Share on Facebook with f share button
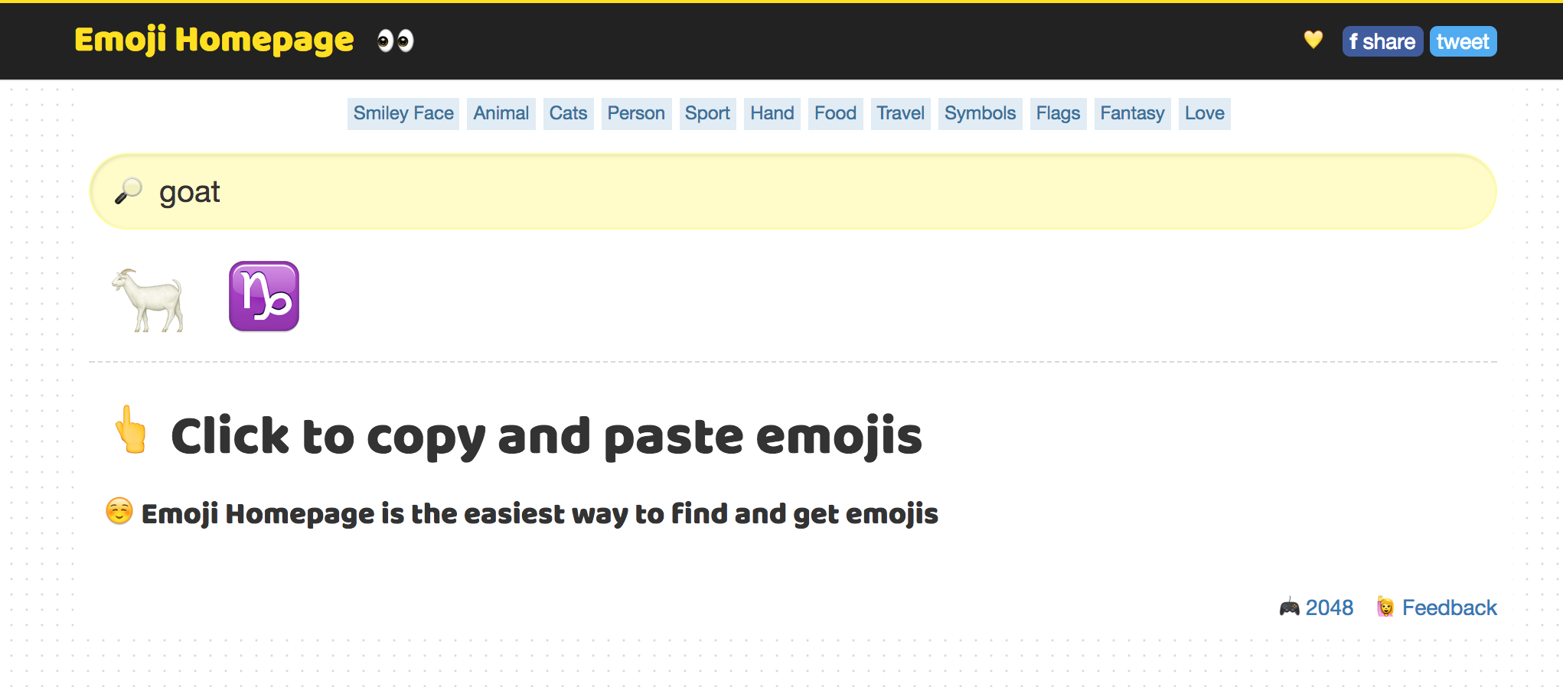 click(1382, 41)
